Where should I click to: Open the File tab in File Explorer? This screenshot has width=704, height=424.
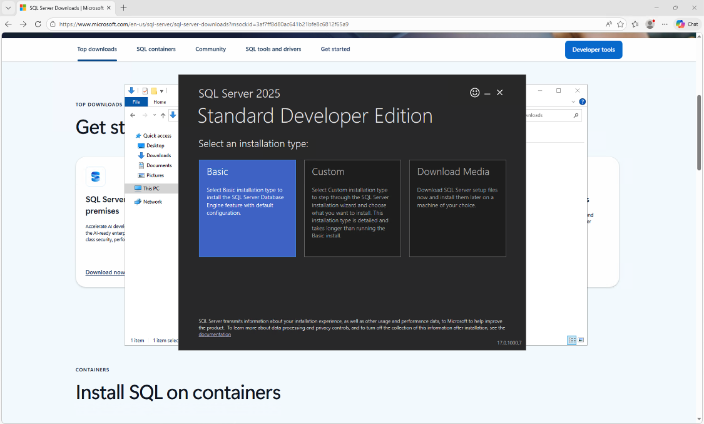pos(136,102)
